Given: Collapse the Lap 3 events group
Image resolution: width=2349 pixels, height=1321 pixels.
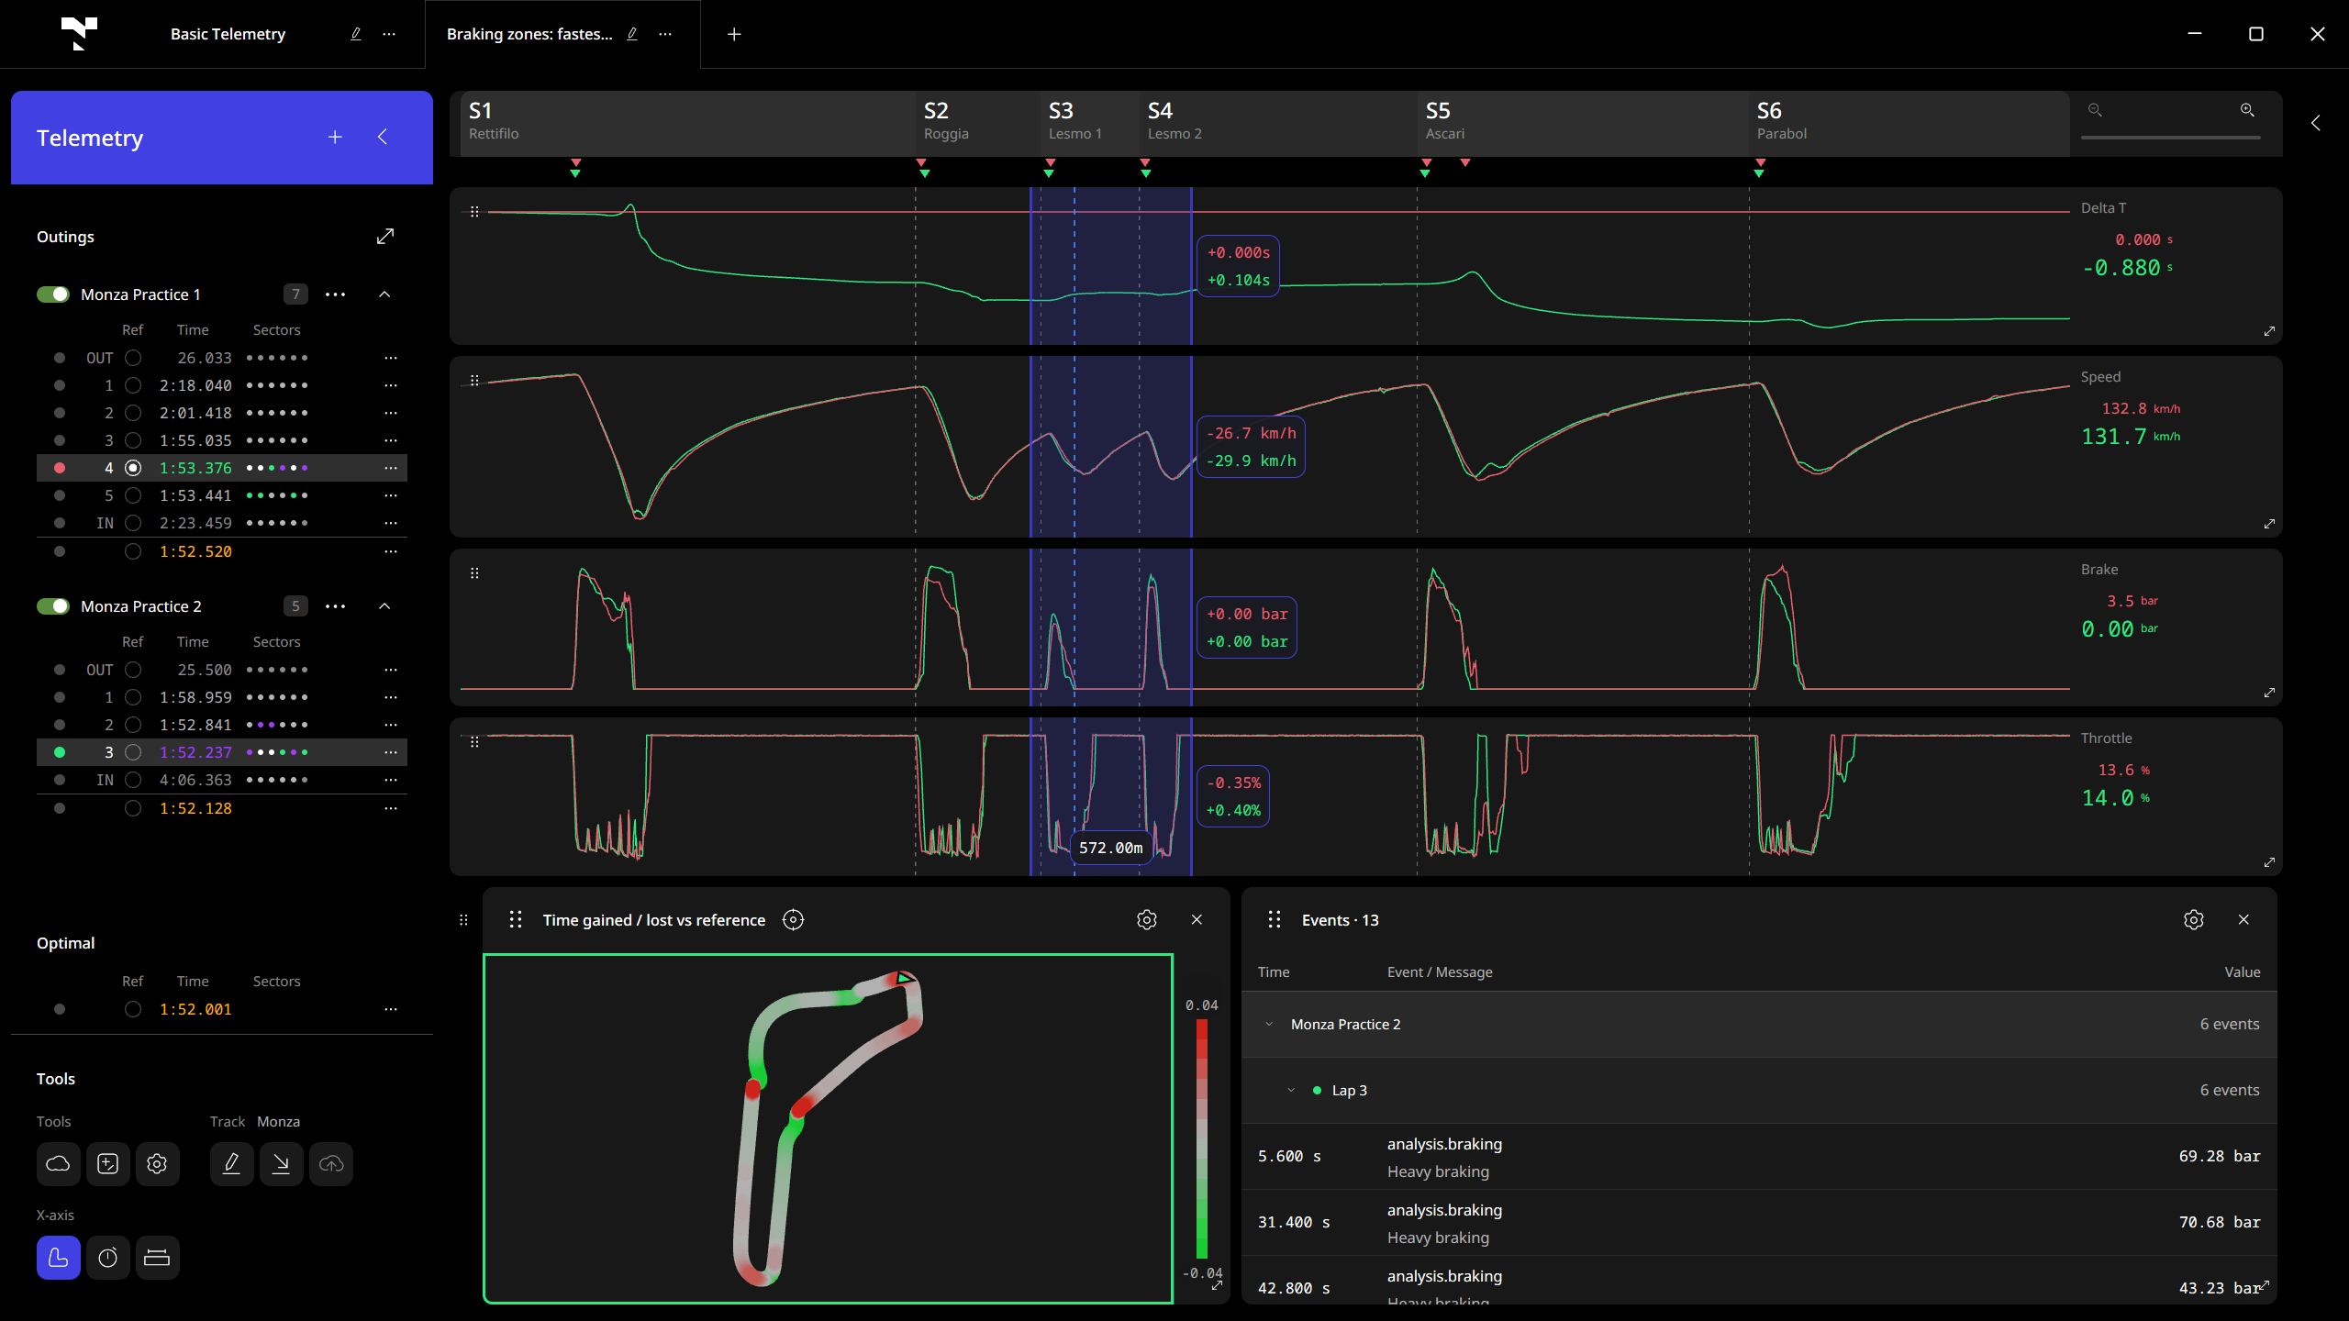Looking at the screenshot, I should [x=1291, y=1091].
